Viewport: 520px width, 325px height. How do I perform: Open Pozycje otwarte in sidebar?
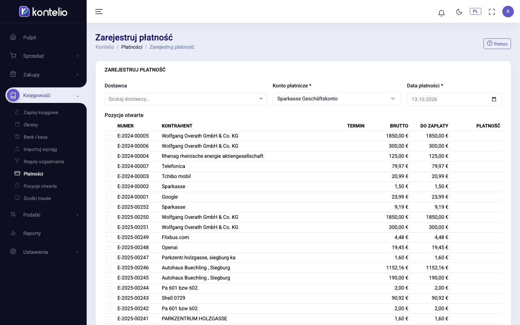click(40, 186)
